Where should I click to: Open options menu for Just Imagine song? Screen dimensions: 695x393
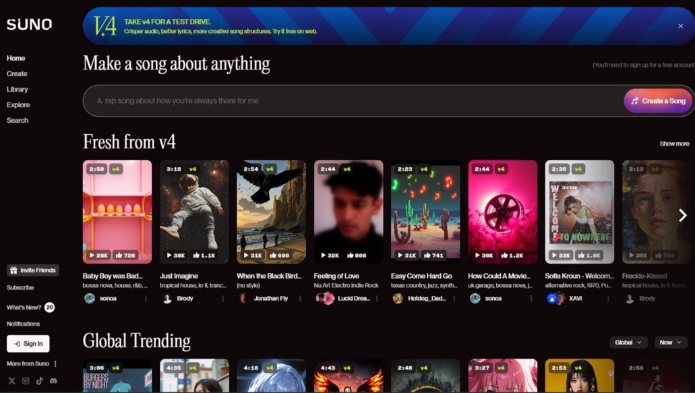pyautogui.click(x=223, y=299)
